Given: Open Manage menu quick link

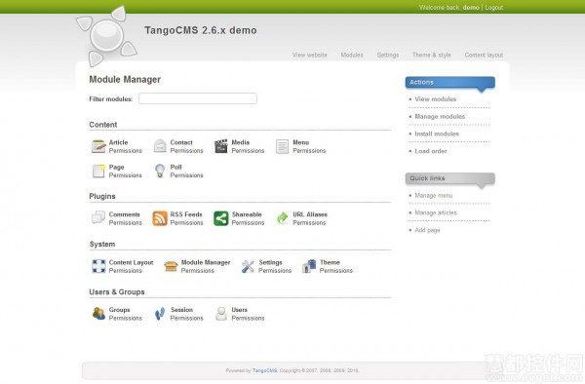Looking at the screenshot, I should coord(434,195).
